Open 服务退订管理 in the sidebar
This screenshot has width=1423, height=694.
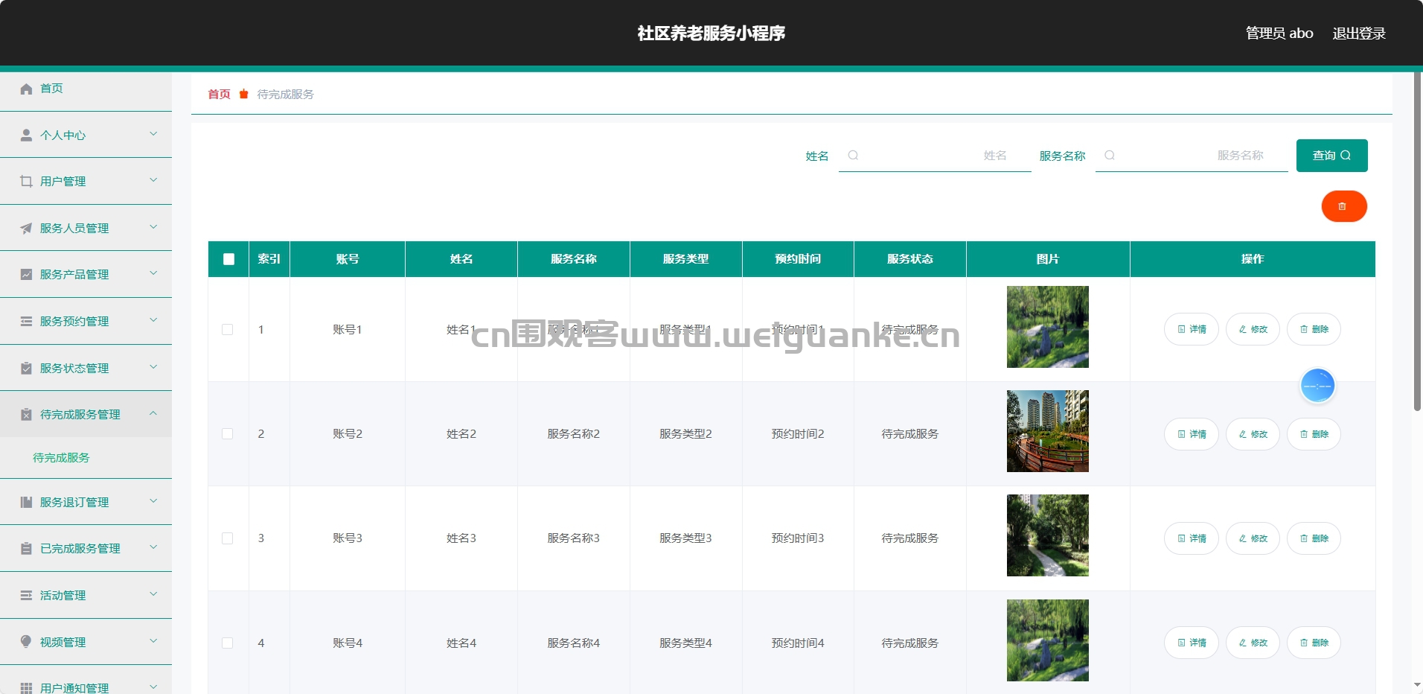pyautogui.click(x=86, y=502)
